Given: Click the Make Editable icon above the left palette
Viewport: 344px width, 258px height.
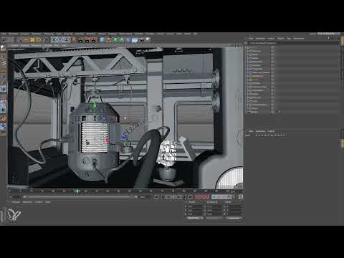Looking at the screenshot, I should [x=3, y=48].
